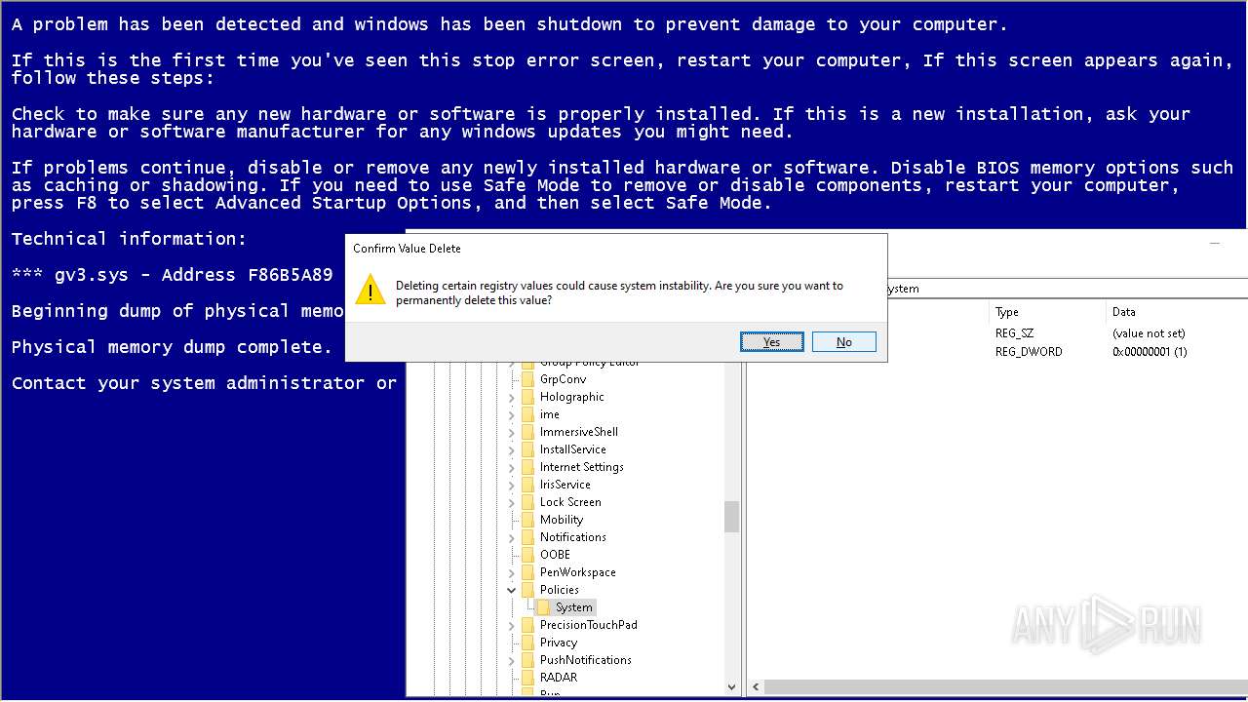Expand the InstallService registry key
The height and width of the screenshot is (702, 1248).
[512, 449]
